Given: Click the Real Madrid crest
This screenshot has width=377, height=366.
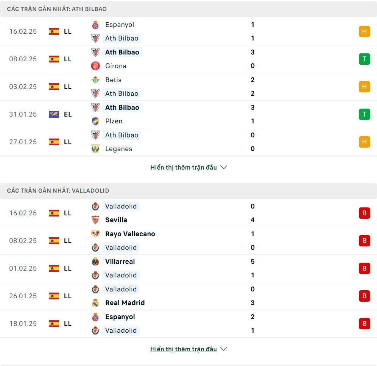Looking at the screenshot, I should pyautogui.click(x=95, y=303).
